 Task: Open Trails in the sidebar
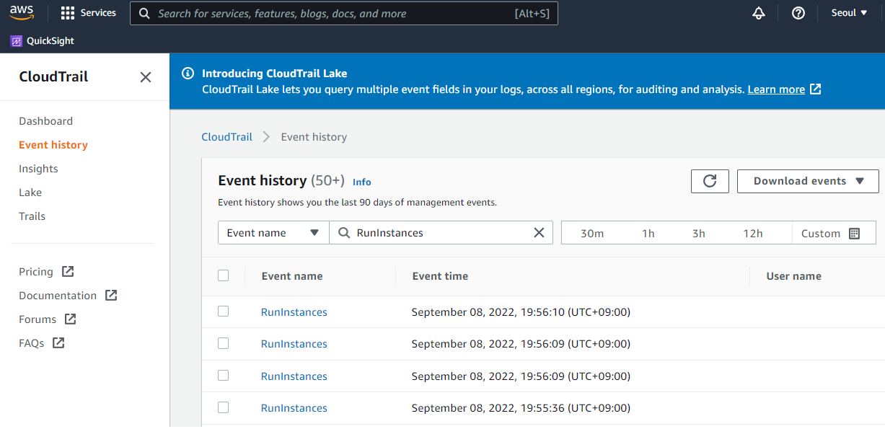32,216
